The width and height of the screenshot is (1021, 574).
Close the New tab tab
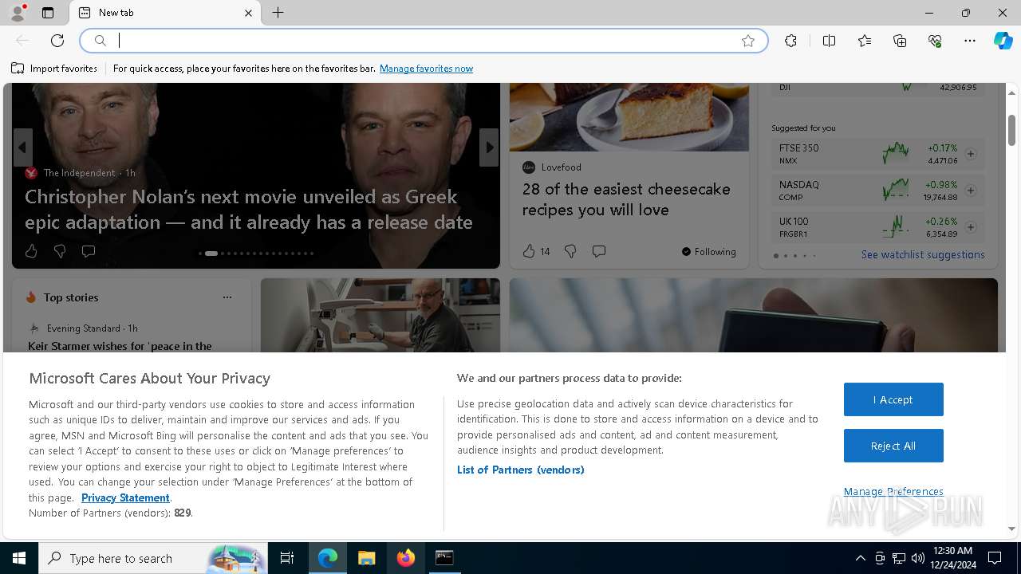tap(248, 13)
